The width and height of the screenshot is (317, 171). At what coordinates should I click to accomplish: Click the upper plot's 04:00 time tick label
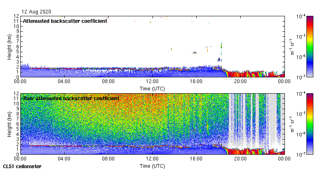64,81
